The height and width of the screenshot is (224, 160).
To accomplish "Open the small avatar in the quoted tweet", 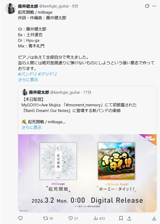I will pos(25,92).
